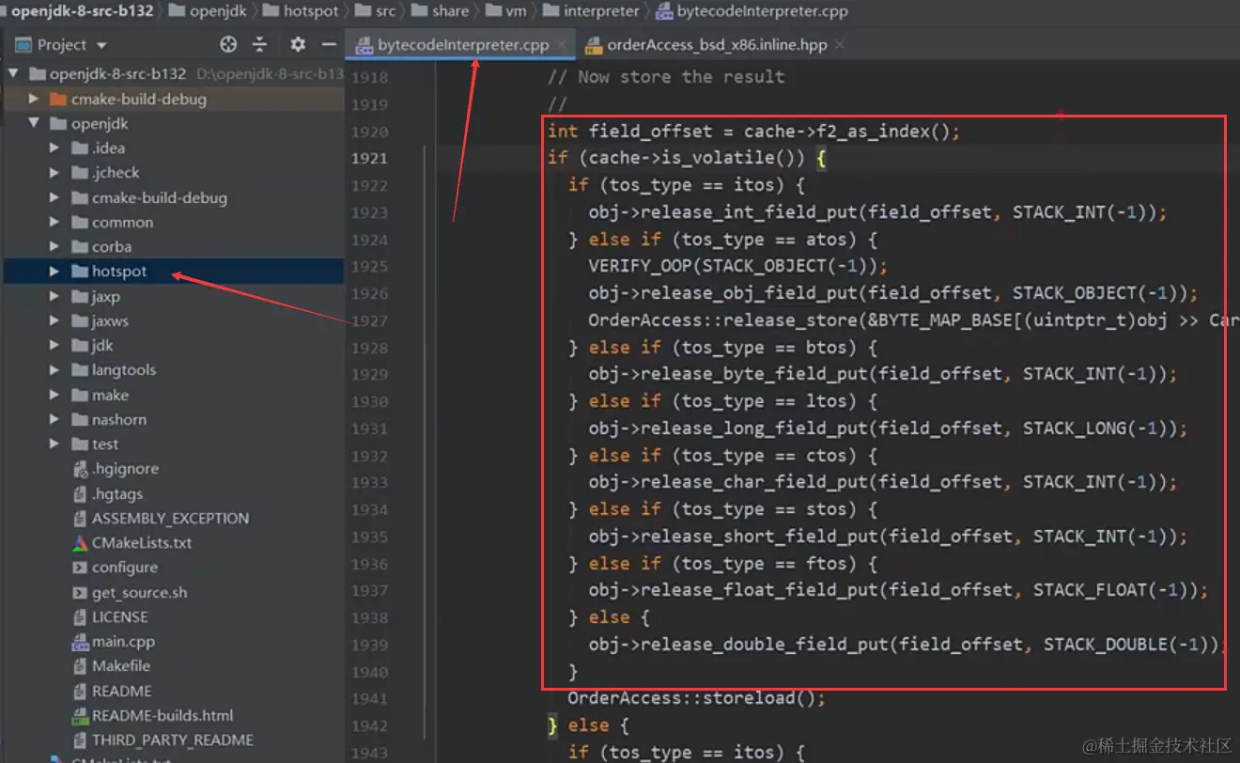Click the collapse all icon in Project panel

click(x=260, y=44)
